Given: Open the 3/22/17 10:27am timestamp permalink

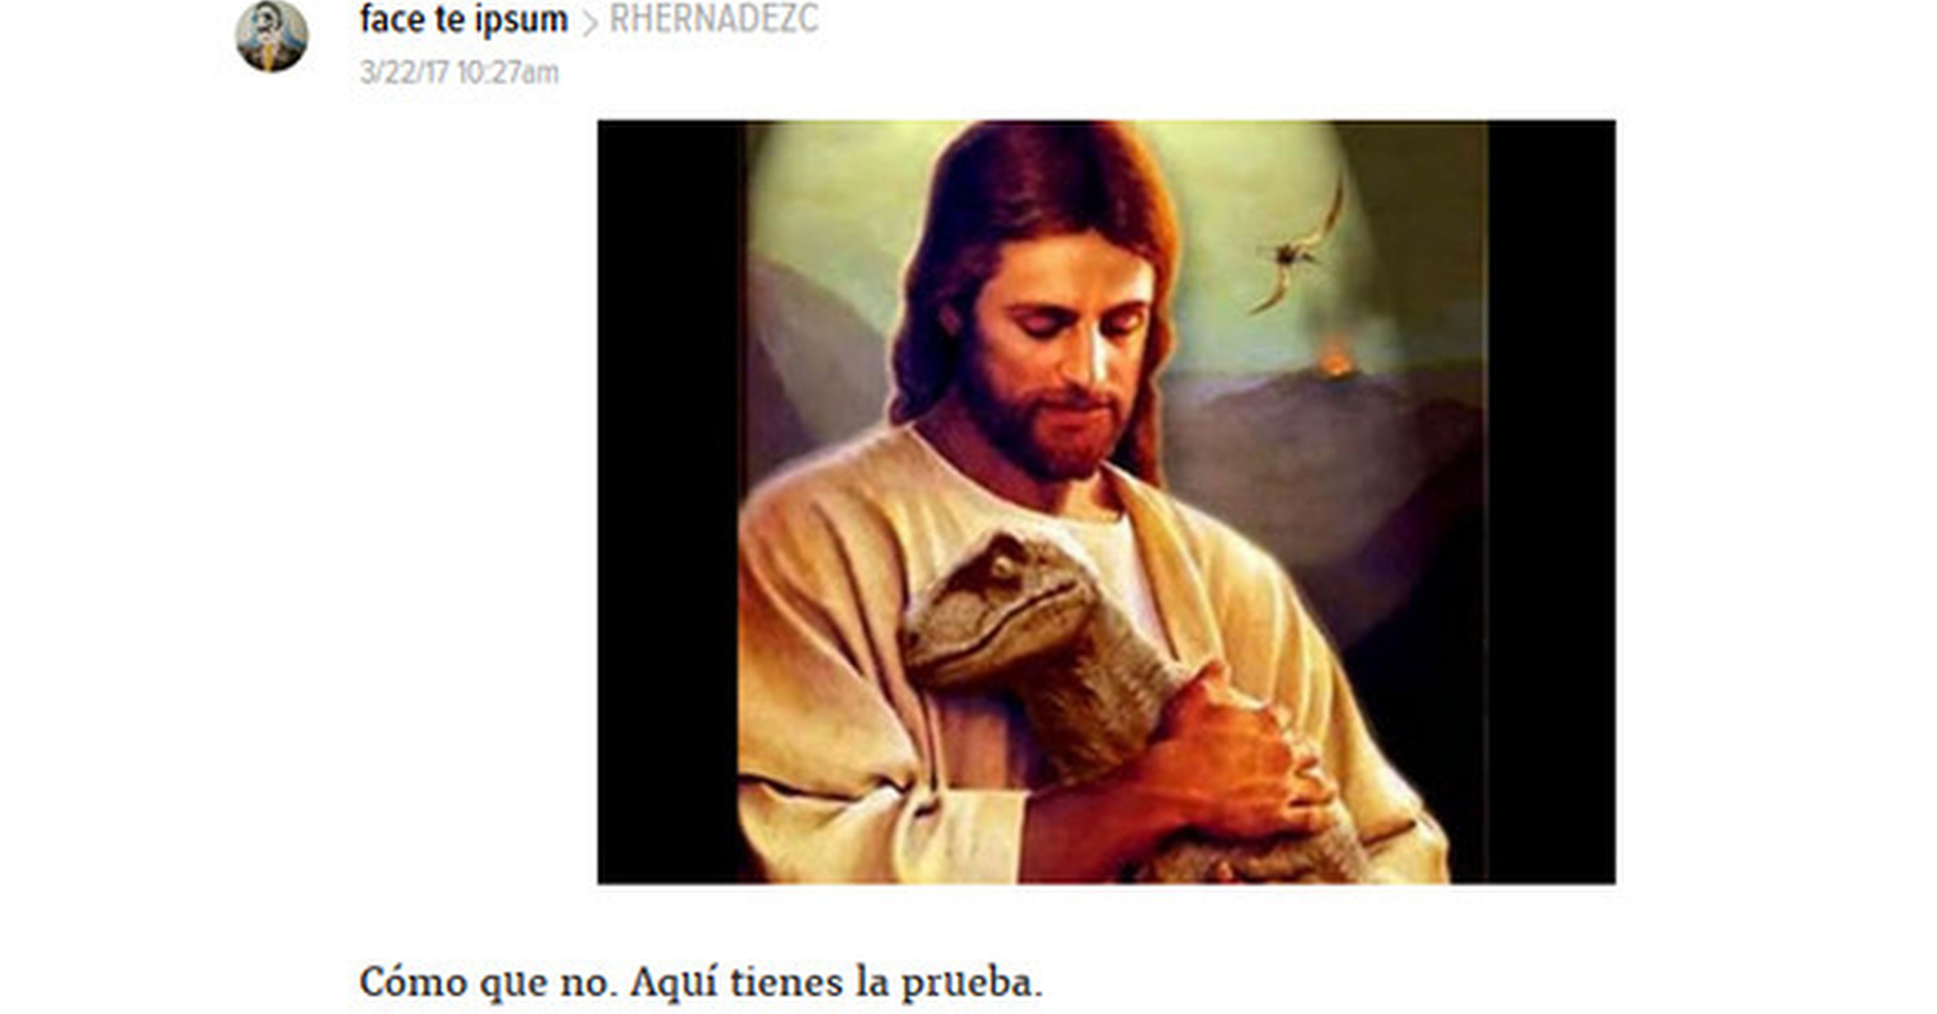Looking at the screenshot, I should click(459, 73).
